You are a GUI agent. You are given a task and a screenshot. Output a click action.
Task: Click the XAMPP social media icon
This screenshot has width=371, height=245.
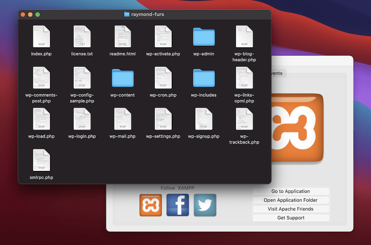151,205
